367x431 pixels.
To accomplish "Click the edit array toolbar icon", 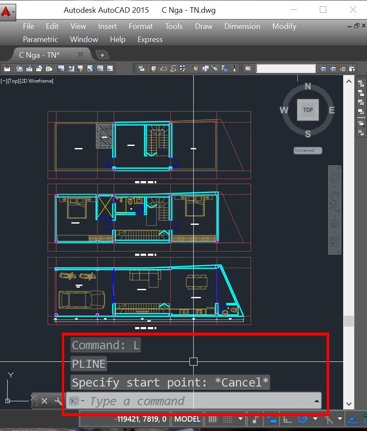I will point(183,68).
